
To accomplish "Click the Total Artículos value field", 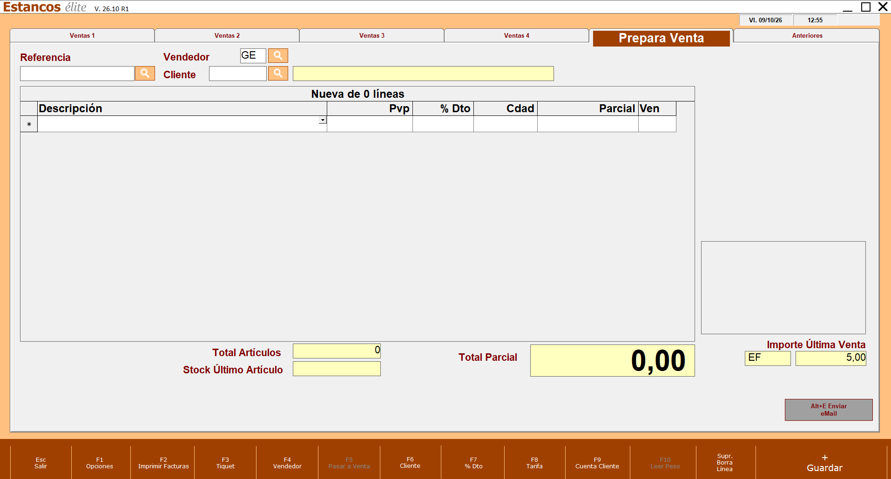I will point(337,351).
